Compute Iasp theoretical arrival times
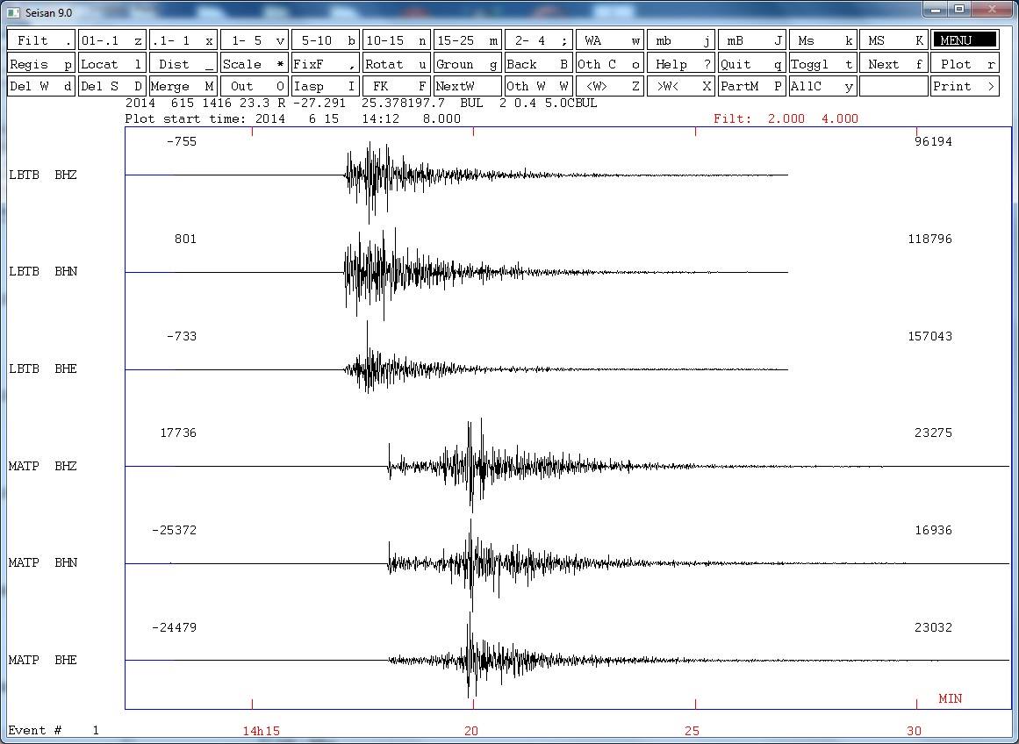Image resolution: width=1019 pixels, height=744 pixels. click(324, 85)
